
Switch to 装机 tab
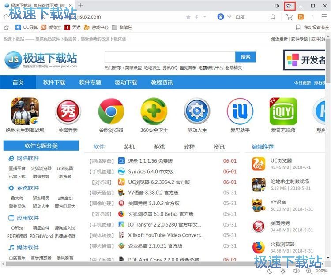129,147
